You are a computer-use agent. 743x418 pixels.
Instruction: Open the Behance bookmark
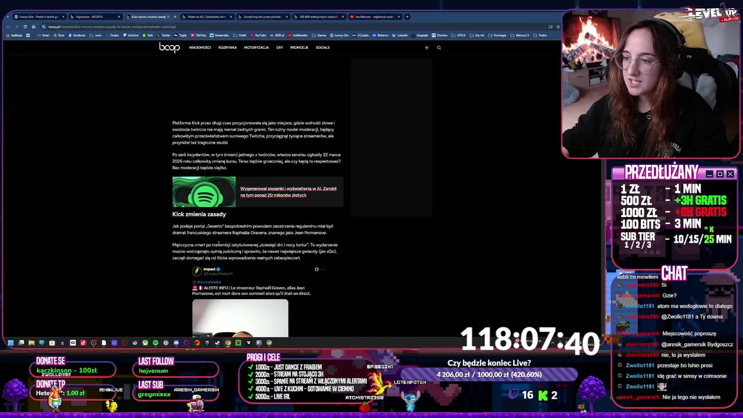380,35
